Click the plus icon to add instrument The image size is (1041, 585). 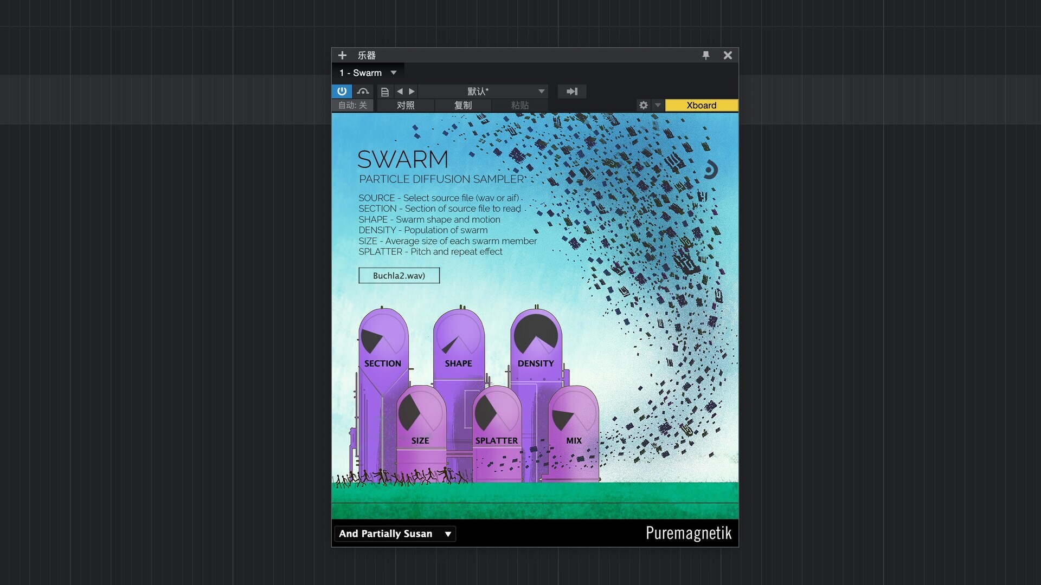click(342, 55)
